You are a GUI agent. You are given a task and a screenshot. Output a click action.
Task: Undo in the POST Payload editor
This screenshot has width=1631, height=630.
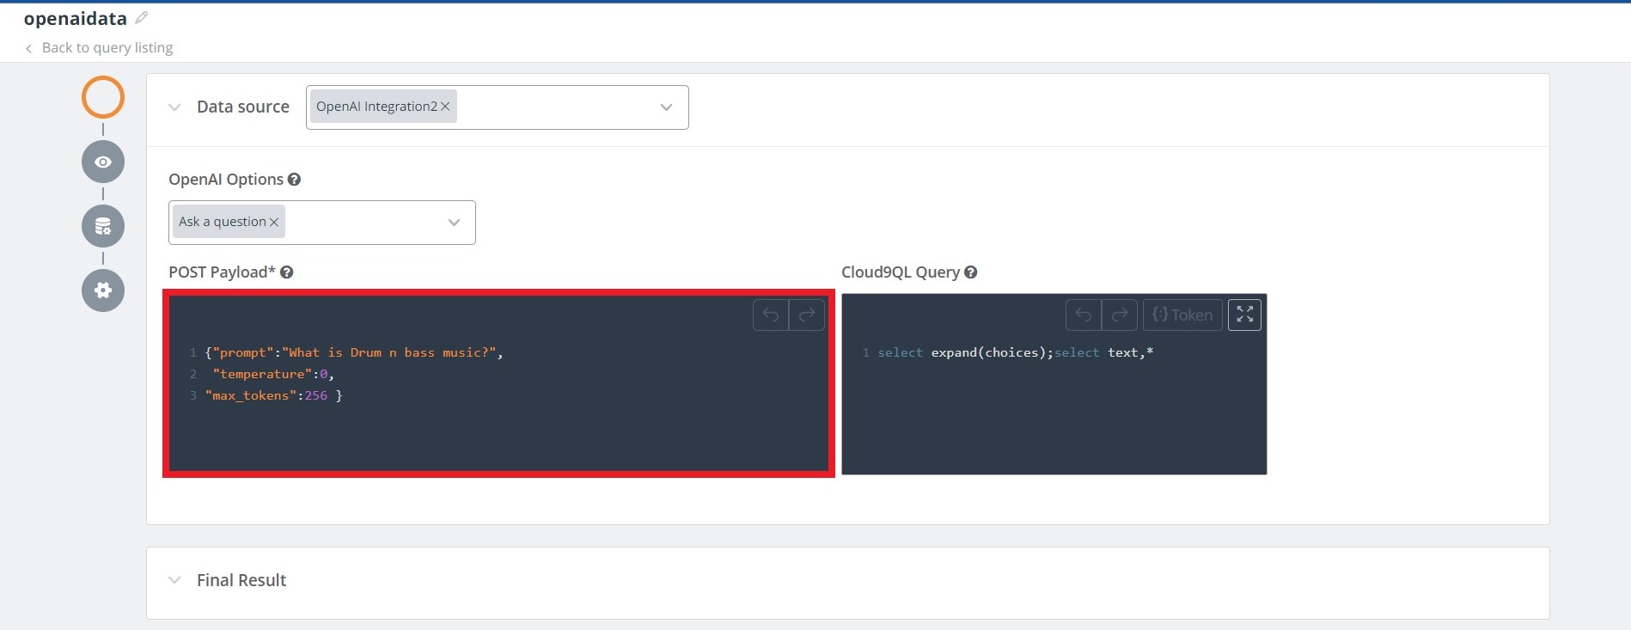[771, 315]
